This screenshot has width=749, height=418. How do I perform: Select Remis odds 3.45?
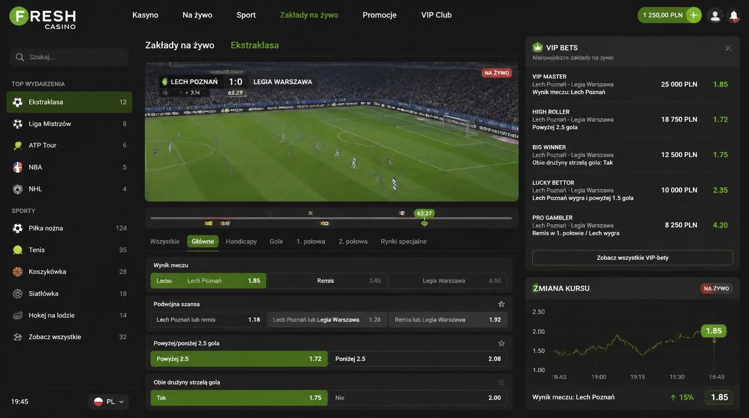[328, 281]
